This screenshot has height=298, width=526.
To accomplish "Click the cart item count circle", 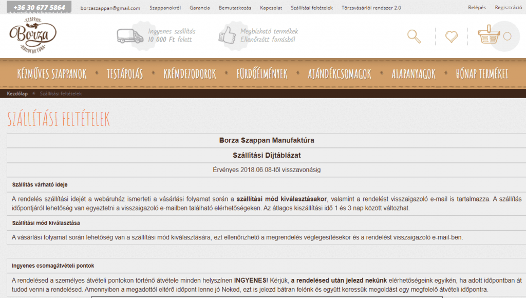I will pos(507,36).
